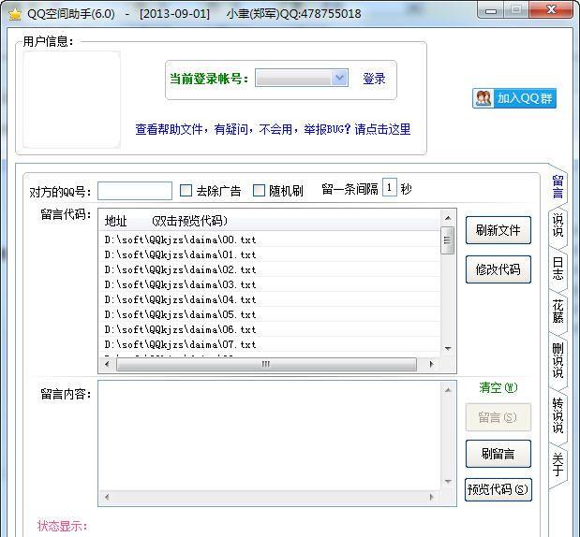580x537 pixels.
Task: Toggle the 随机刷 checkbox
Action: coord(260,190)
